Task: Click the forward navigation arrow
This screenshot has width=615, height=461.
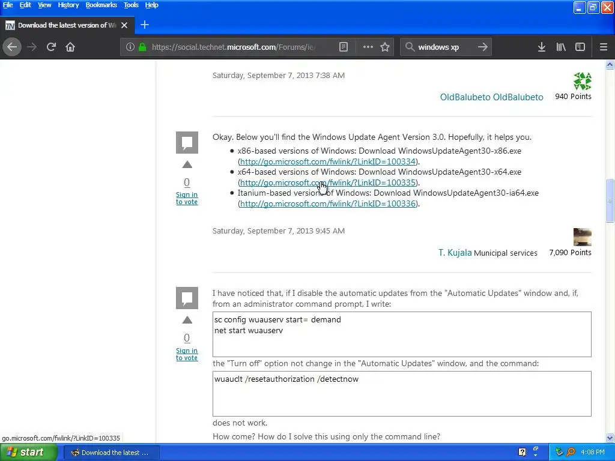Action: (32, 47)
